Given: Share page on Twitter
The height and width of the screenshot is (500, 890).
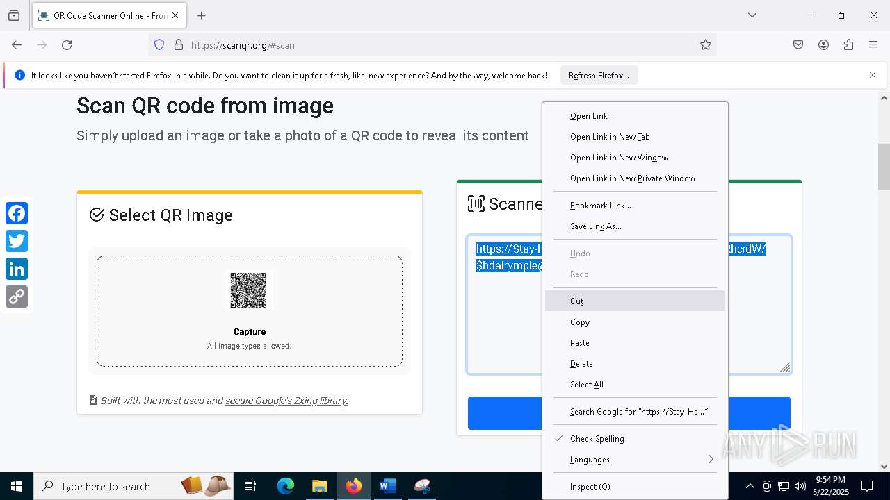Looking at the screenshot, I should (x=17, y=241).
